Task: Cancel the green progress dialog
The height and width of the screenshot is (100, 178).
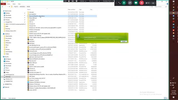Action: [123, 41]
